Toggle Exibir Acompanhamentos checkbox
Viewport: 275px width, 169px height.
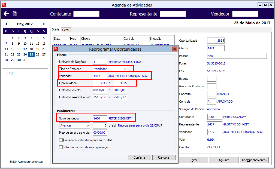pyautogui.click(x=8, y=161)
